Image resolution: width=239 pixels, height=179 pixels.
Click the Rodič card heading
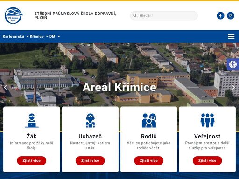click(x=149, y=136)
